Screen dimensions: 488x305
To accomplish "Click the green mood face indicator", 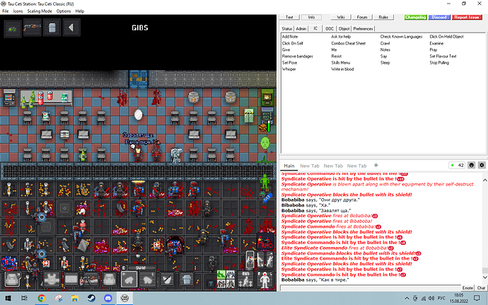I will [265, 143].
